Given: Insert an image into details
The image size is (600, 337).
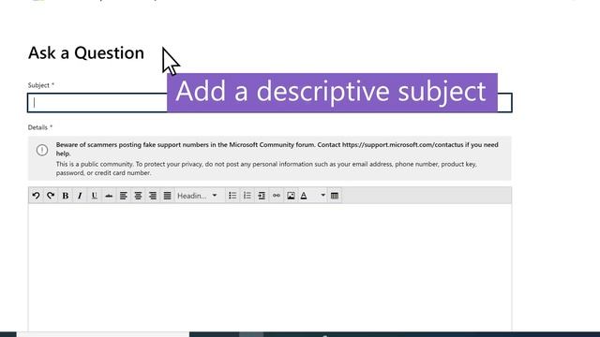Looking at the screenshot, I should [x=291, y=196].
